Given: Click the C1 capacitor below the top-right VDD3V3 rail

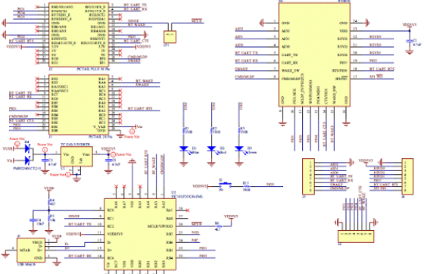Looking at the screenshot, I should (x=410, y=41).
